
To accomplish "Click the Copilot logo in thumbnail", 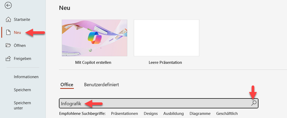I will (x=94, y=38).
